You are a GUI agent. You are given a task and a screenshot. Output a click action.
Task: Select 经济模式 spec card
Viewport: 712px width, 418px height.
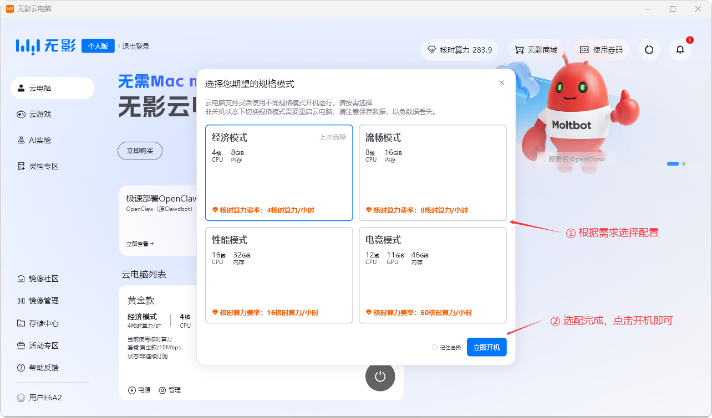point(279,173)
